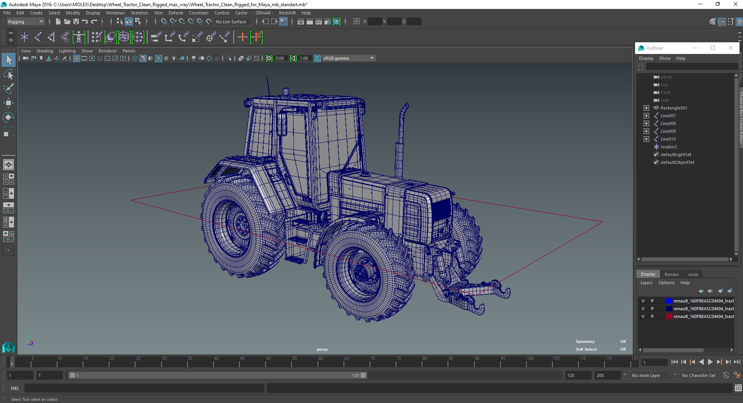
Task: Switch to the Anim layer tab
Action: click(693, 274)
